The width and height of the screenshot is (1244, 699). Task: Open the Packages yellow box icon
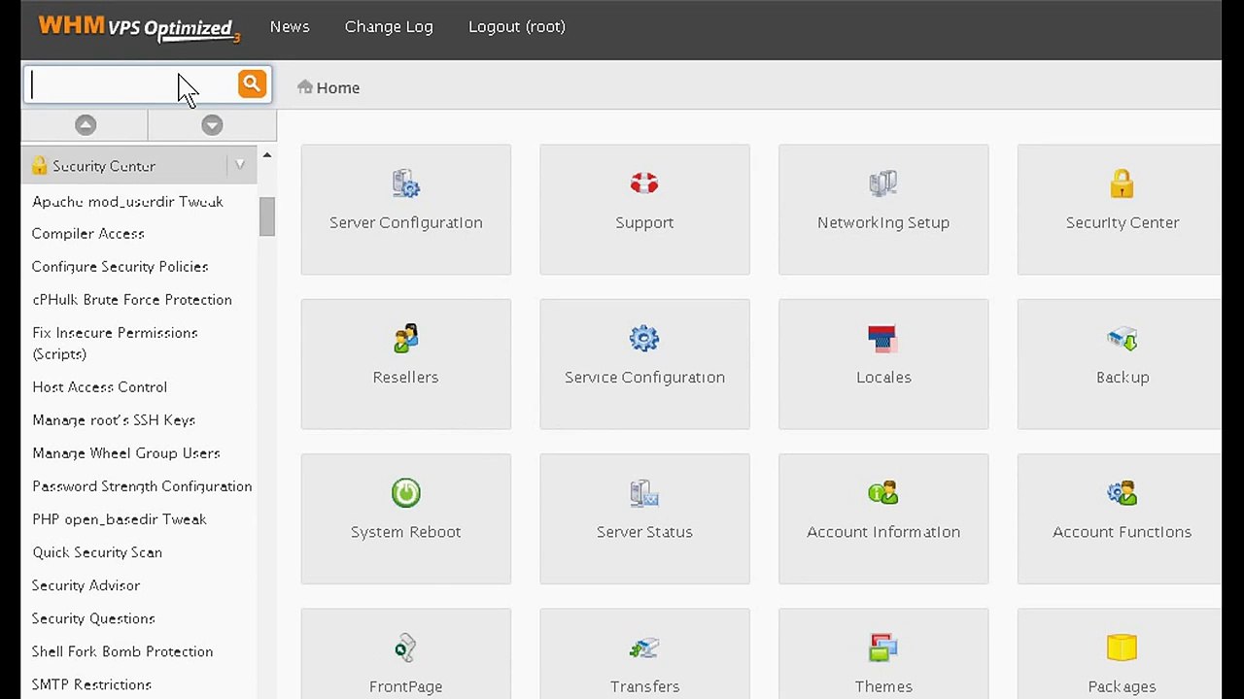coord(1122,648)
